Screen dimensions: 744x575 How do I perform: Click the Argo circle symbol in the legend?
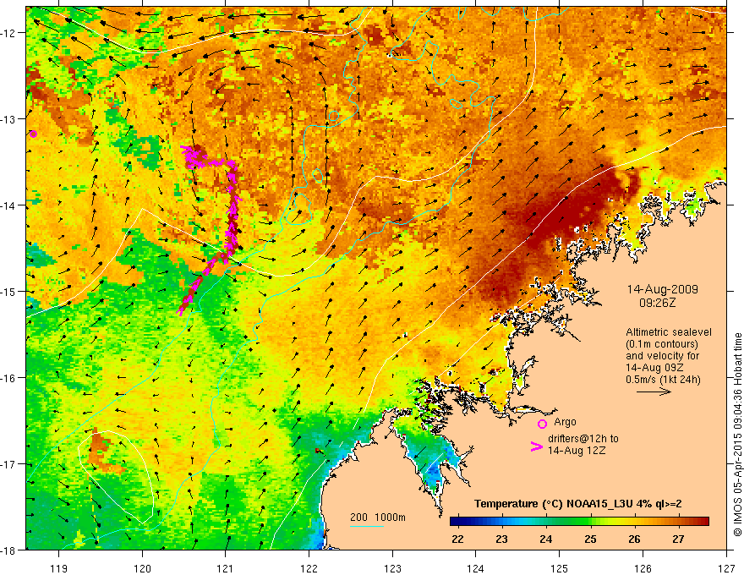542,424
